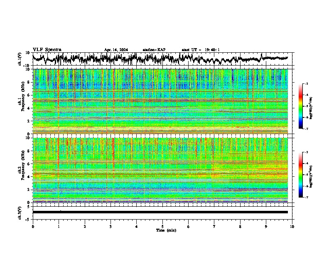Click time axis tick label "8"
329x254 pixels.
pos(240,227)
